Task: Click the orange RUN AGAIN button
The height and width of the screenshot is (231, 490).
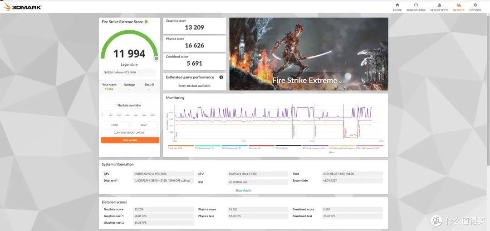Action: (x=130, y=140)
